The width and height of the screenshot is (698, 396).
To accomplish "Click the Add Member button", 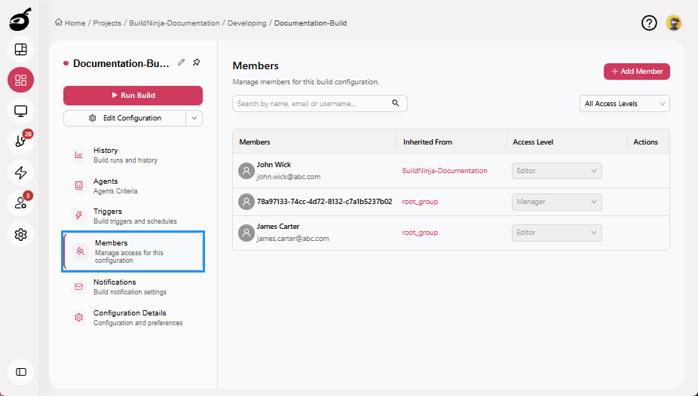I will (637, 71).
